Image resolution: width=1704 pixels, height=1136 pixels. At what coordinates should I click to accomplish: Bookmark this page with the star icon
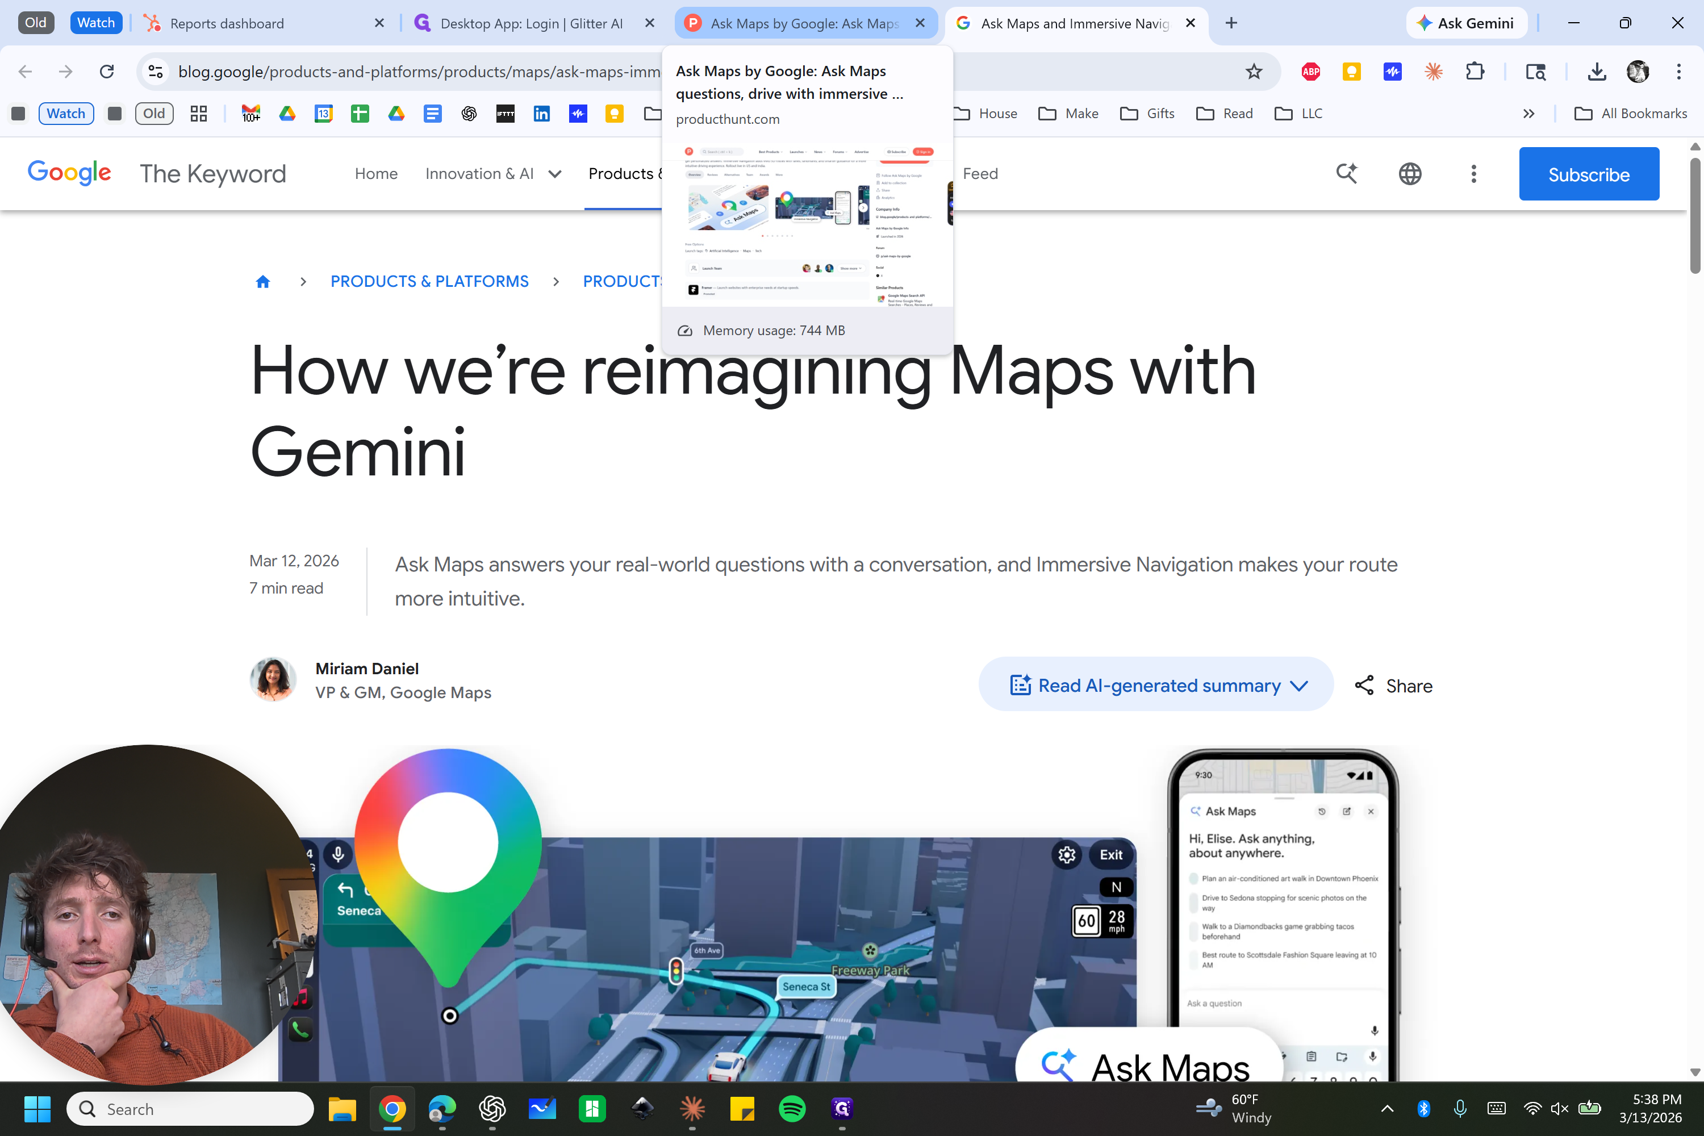[x=1254, y=71]
